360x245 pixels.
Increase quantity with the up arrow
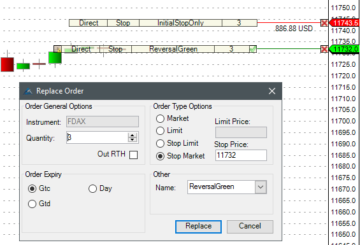click(133, 135)
